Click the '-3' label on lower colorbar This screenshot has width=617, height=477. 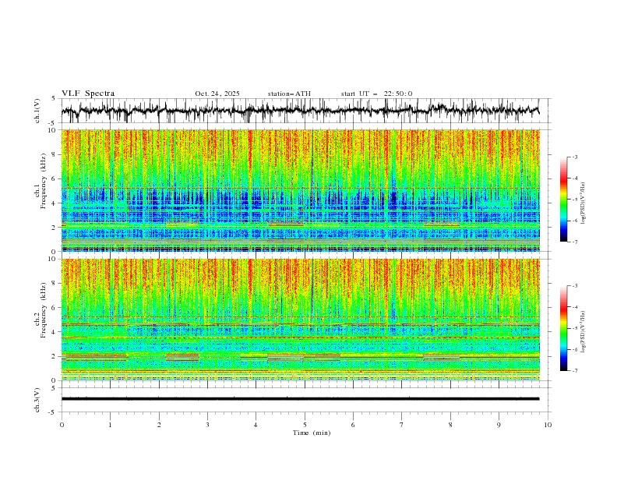(574, 286)
